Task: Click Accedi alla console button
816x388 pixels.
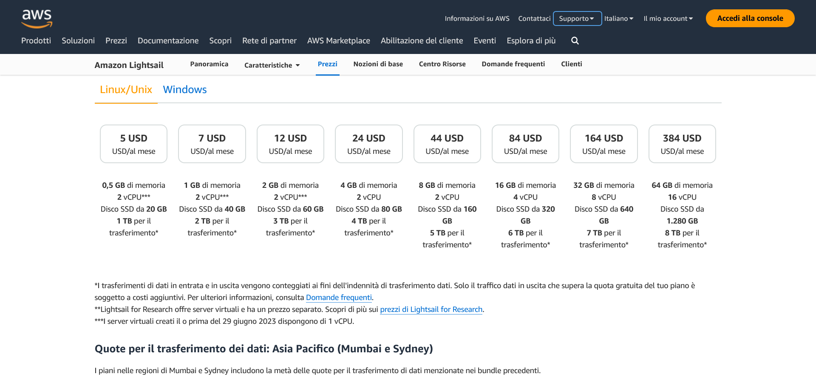Action: 750,18
